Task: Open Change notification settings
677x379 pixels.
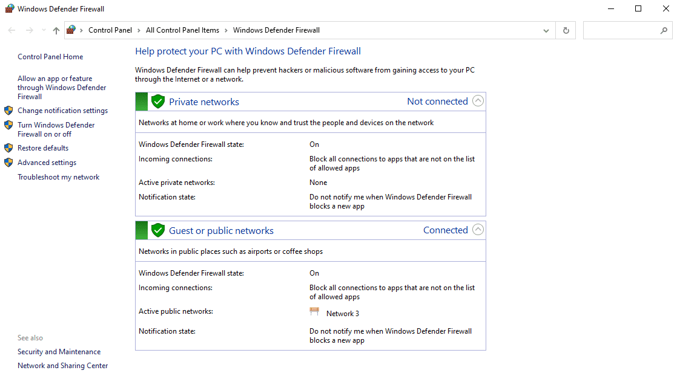Action: point(62,111)
